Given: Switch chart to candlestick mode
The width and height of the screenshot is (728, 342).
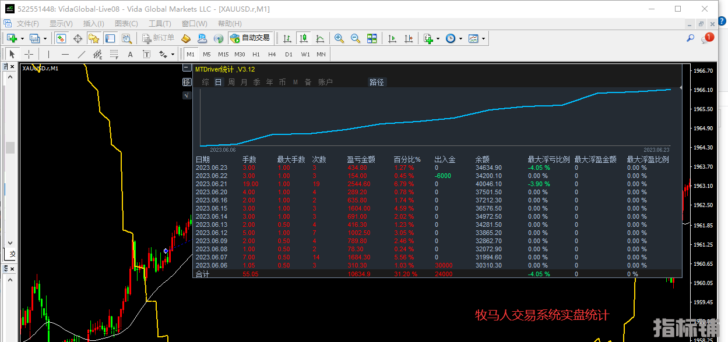Looking at the screenshot, I should click(x=303, y=38).
